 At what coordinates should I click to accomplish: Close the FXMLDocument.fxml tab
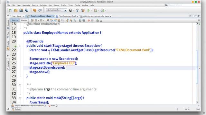tap(78, 16)
